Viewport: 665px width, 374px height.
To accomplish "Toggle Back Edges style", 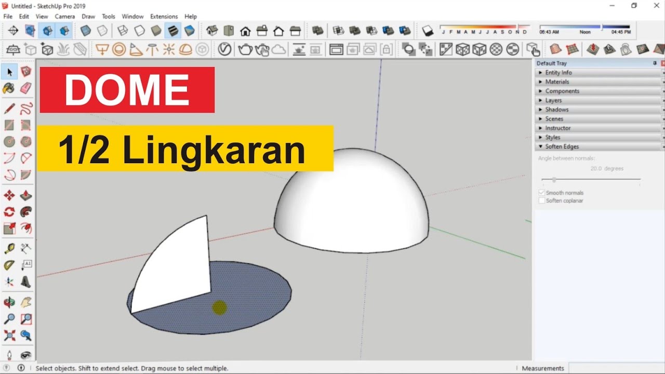I will tap(102, 31).
